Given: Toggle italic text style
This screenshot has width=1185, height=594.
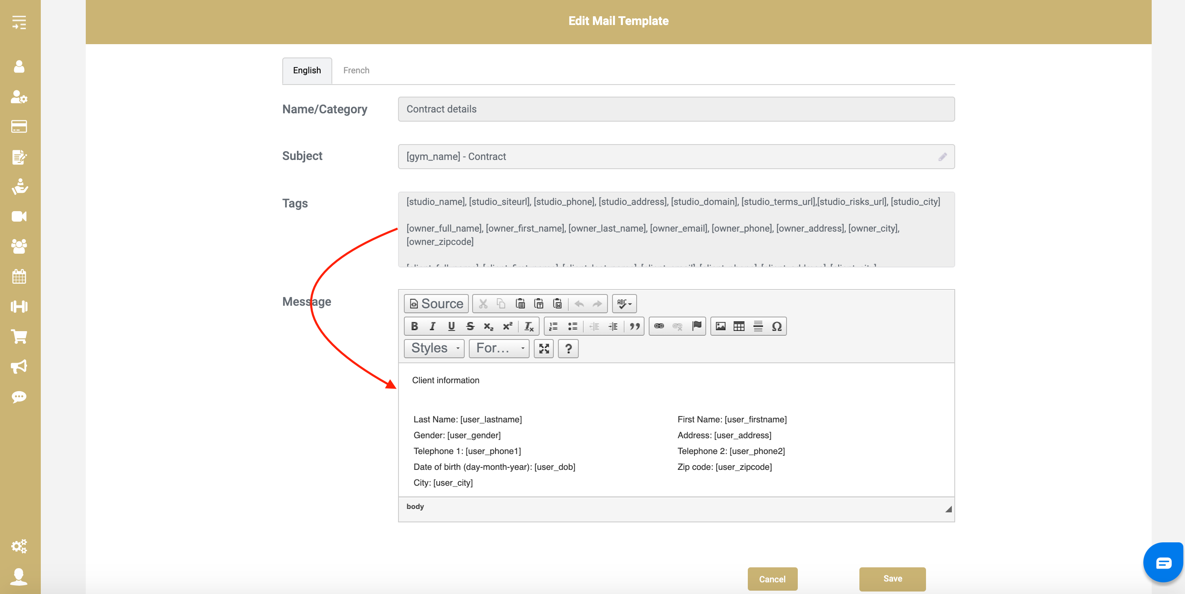Looking at the screenshot, I should (433, 326).
